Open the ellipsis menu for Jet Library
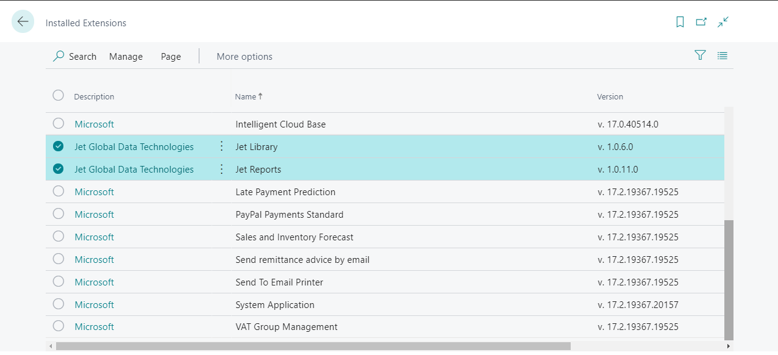 [x=221, y=146]
